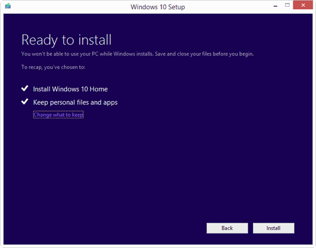Click the 'You won't be able to use your PC' notice
This screenshot has width=316, height=248.
[x=138, y=54]
